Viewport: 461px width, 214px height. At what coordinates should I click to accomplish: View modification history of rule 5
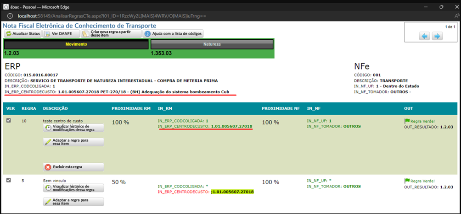click(73, 188)
